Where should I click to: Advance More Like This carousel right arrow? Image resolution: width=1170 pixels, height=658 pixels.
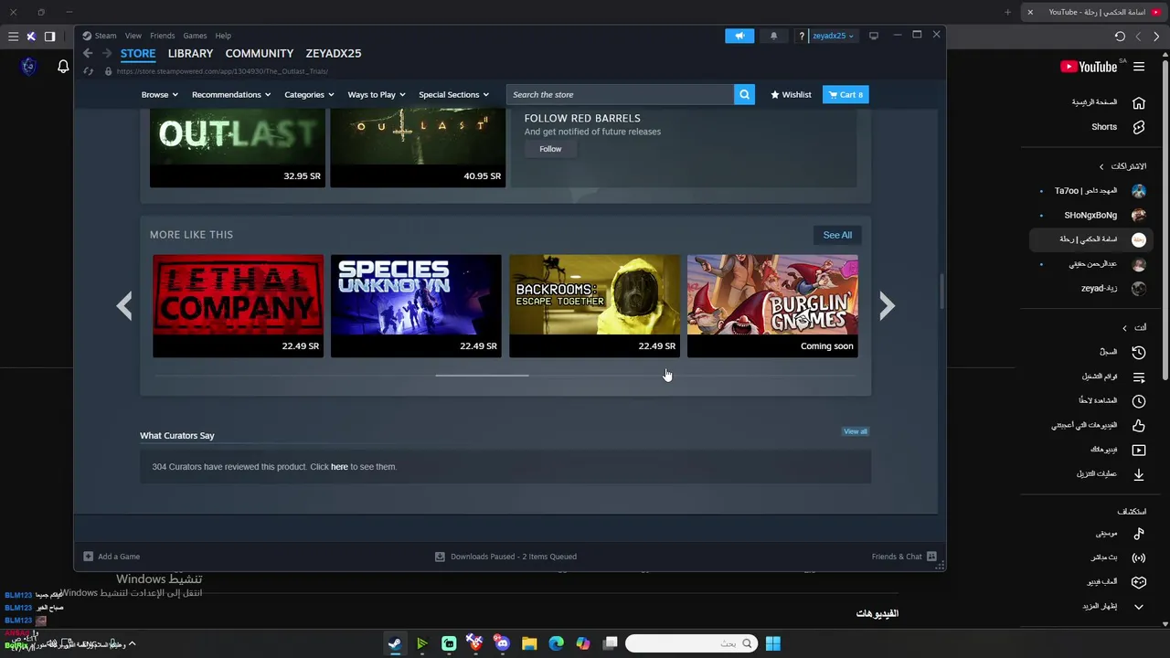pyautogui.click(x=887, y=305)
